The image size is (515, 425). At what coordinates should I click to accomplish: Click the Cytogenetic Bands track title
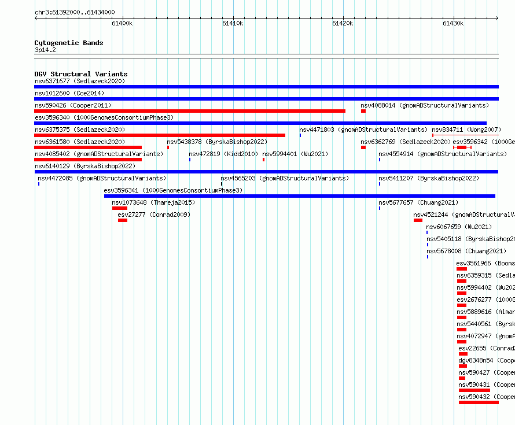point(69,43)
